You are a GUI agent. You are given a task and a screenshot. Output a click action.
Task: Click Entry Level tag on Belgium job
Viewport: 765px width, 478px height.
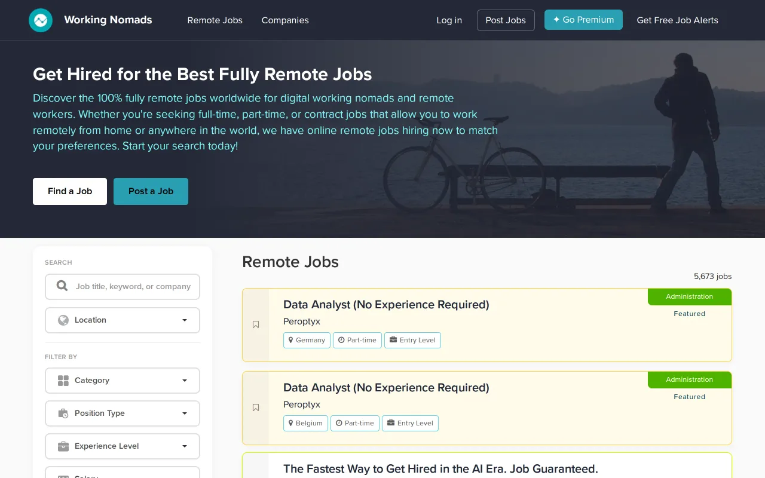coord(410,423)
